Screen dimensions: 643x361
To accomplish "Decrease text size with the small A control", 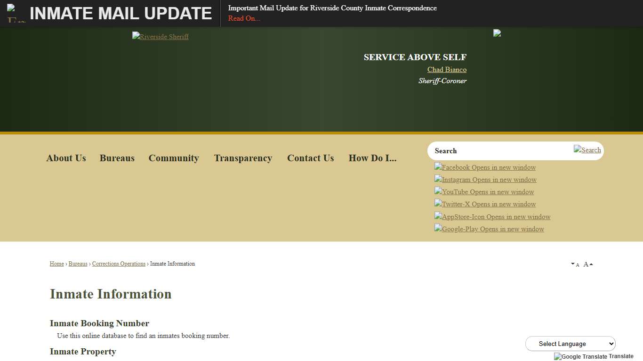I will 575,264.
